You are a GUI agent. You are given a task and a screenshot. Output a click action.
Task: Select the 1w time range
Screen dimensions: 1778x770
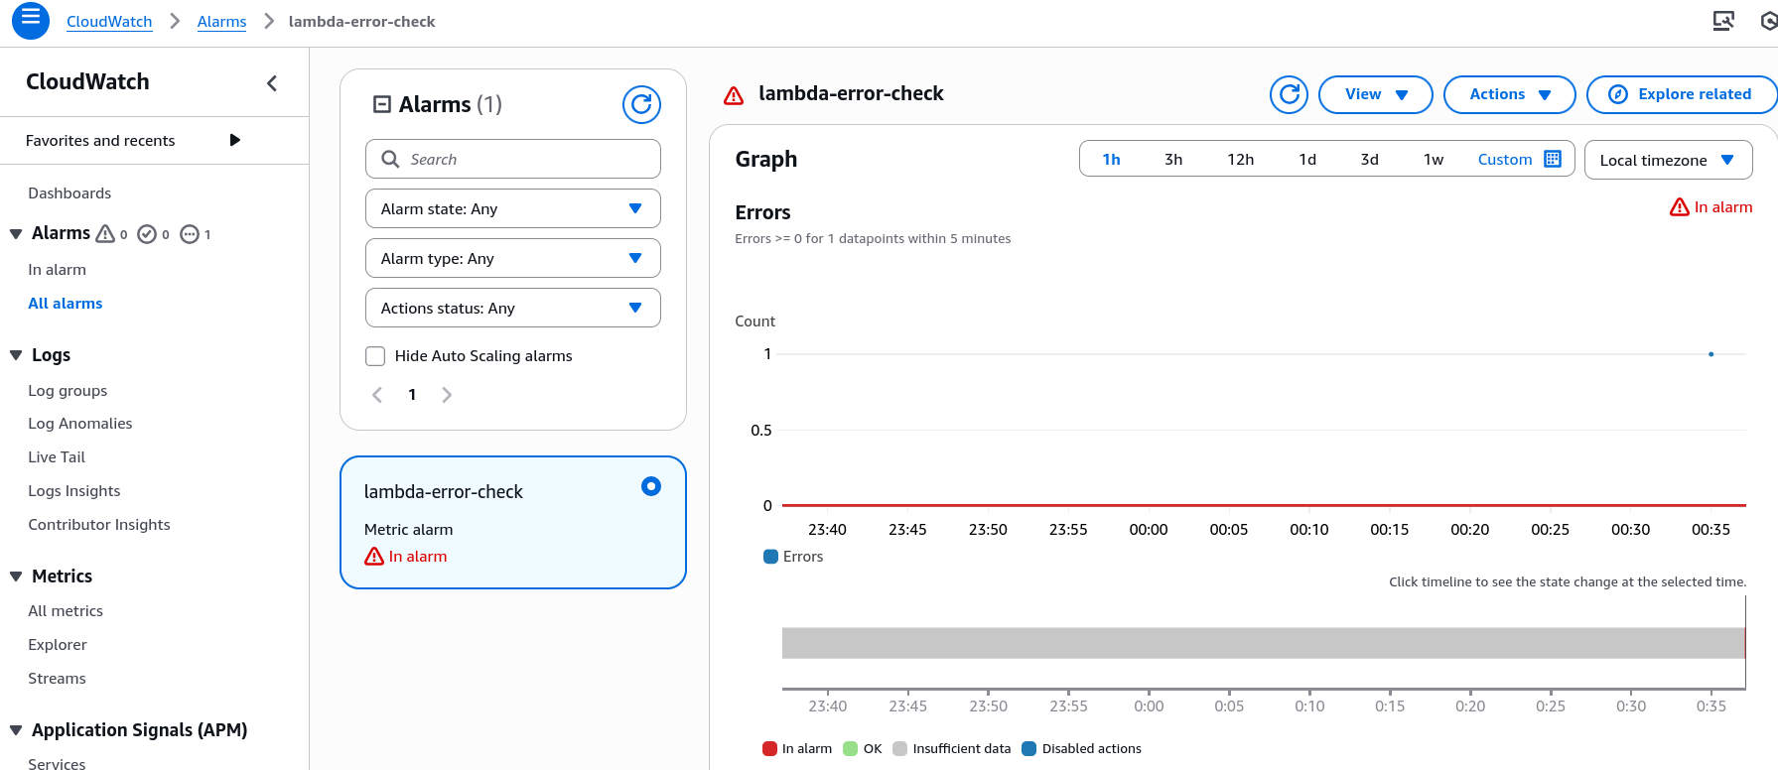(1434, 159)
